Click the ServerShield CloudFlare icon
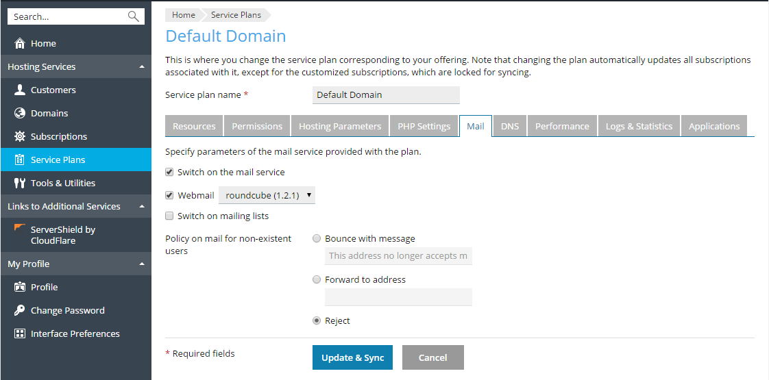This screenshot has width=769, height=380. click(19, 227)
